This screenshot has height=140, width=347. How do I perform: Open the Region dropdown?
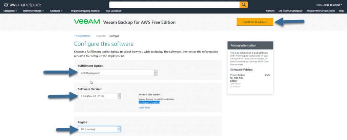click(99, 129)
